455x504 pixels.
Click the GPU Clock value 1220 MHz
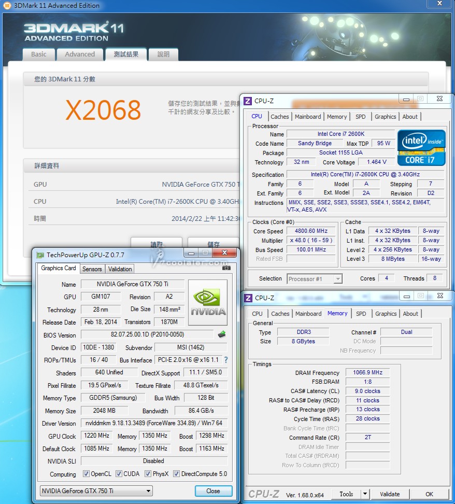(x=96, y=436)
